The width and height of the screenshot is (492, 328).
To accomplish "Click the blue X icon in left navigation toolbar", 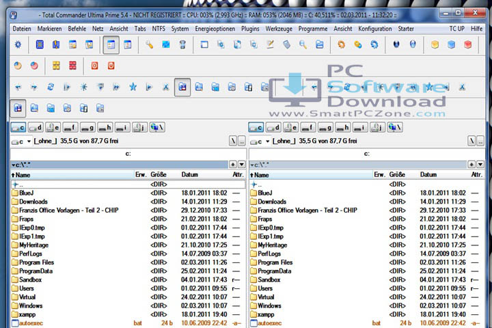I will click(165, 87).
